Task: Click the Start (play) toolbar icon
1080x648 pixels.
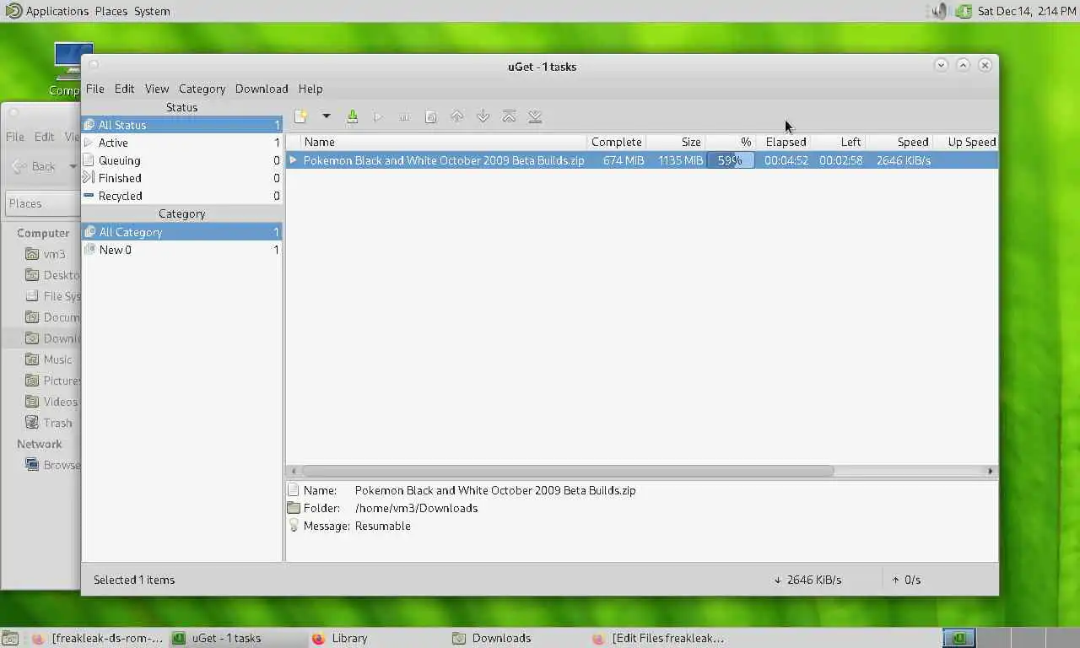Action: click(x=378, y=116)
